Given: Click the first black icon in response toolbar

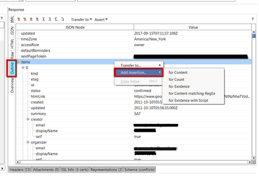Looking at the screenshot, I should click(44, 19).
